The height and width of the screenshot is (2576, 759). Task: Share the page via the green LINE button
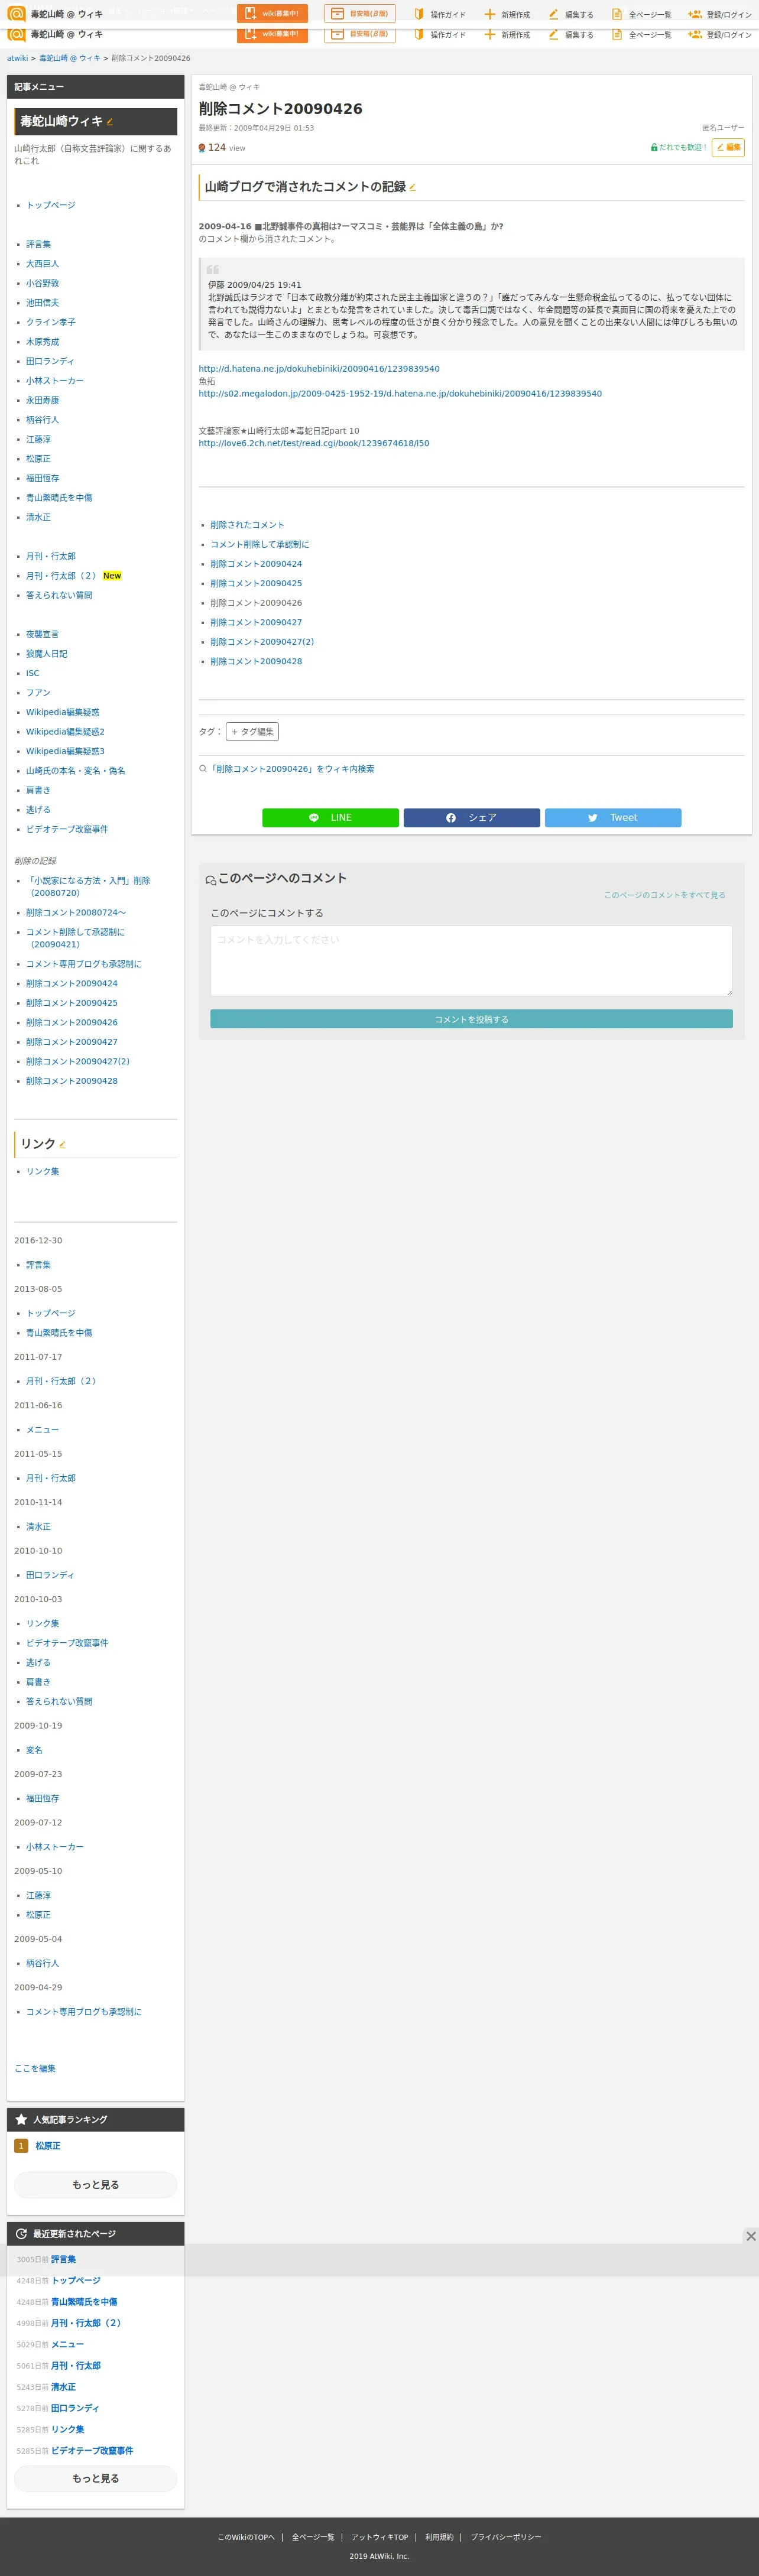click(x=330, y=818)
